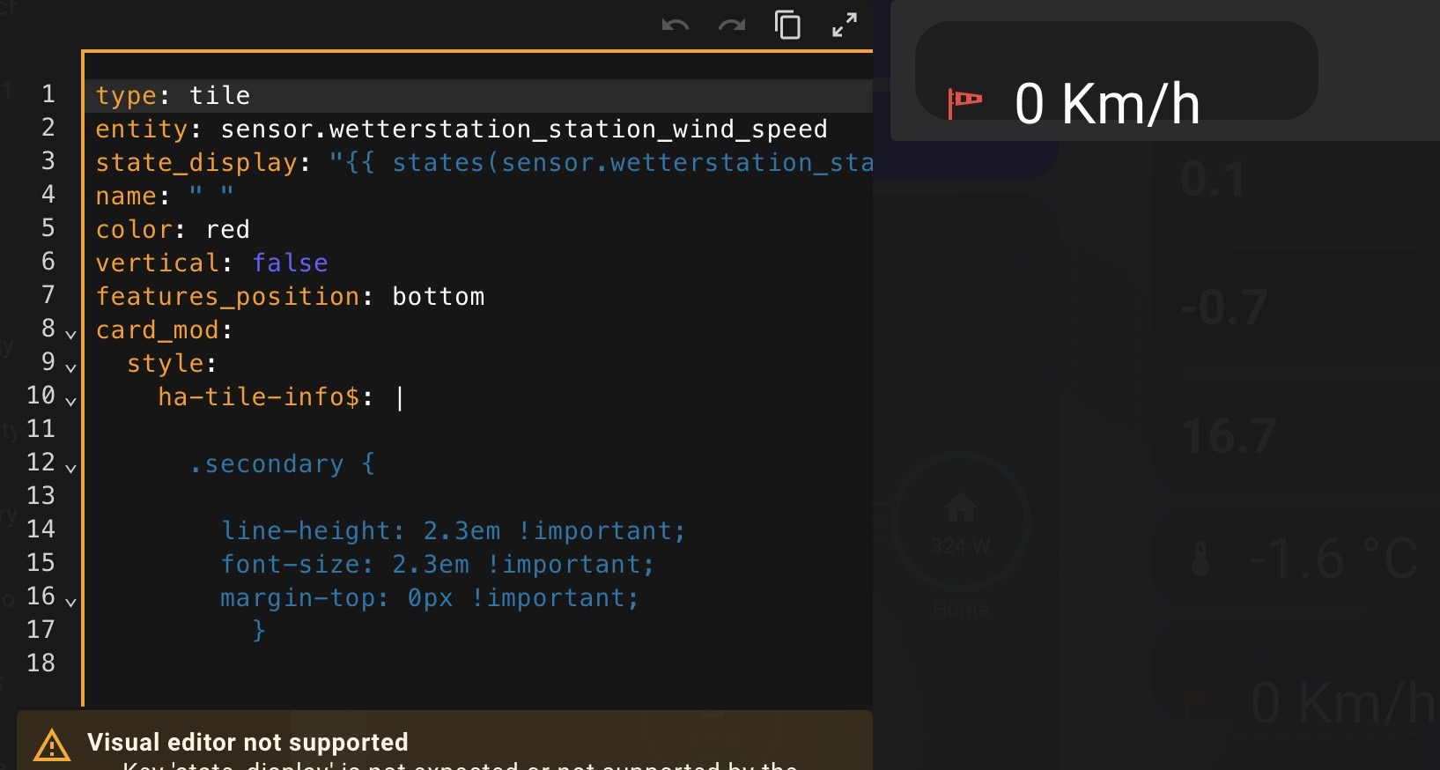
Task: Collapse the ha-tile-info$ block on line 10
Action: tap(71, 401)
